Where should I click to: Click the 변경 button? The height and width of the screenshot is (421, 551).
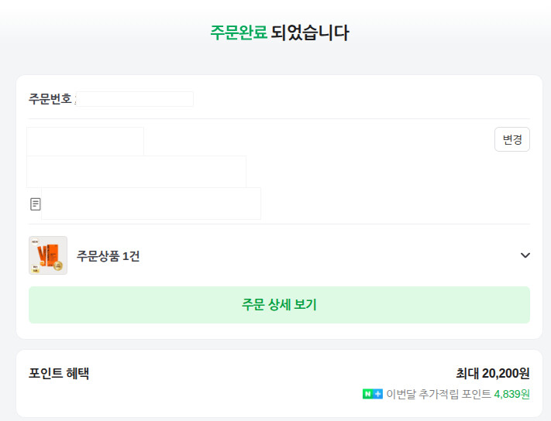click(x=512, y=139)
